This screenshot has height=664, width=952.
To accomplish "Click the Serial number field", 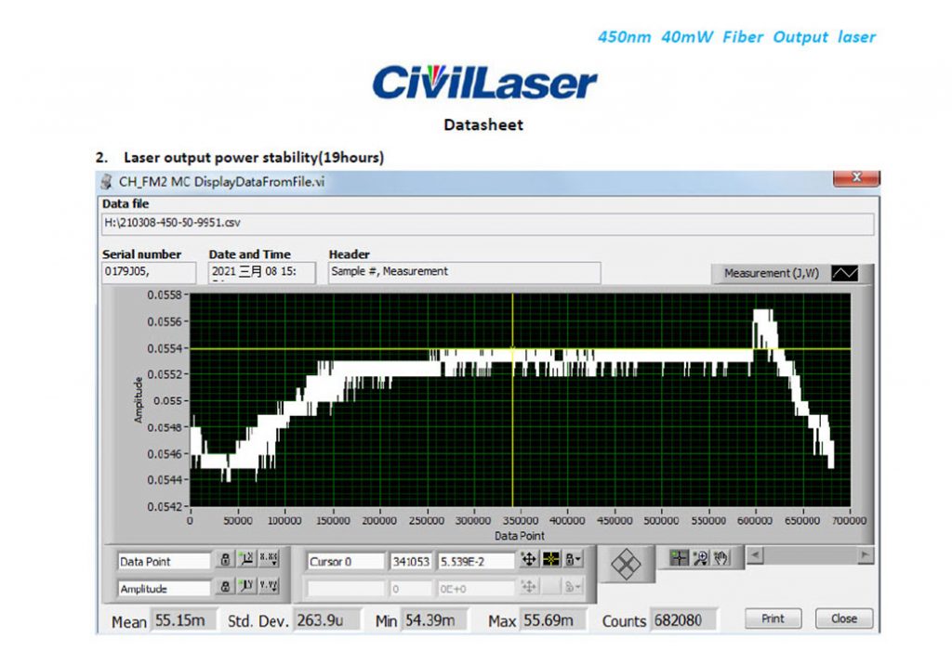I will [149, 272].
